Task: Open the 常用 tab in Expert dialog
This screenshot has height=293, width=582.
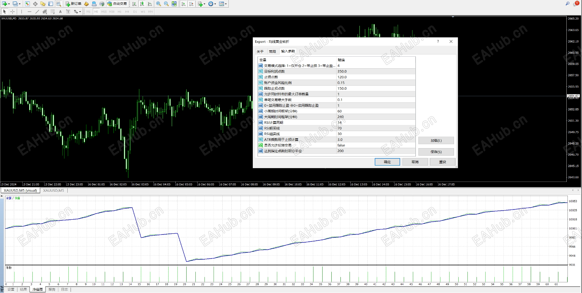Action: 272,52
